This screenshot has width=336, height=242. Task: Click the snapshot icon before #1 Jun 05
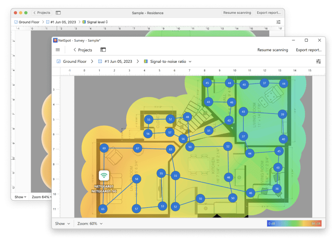click(100, 62)
